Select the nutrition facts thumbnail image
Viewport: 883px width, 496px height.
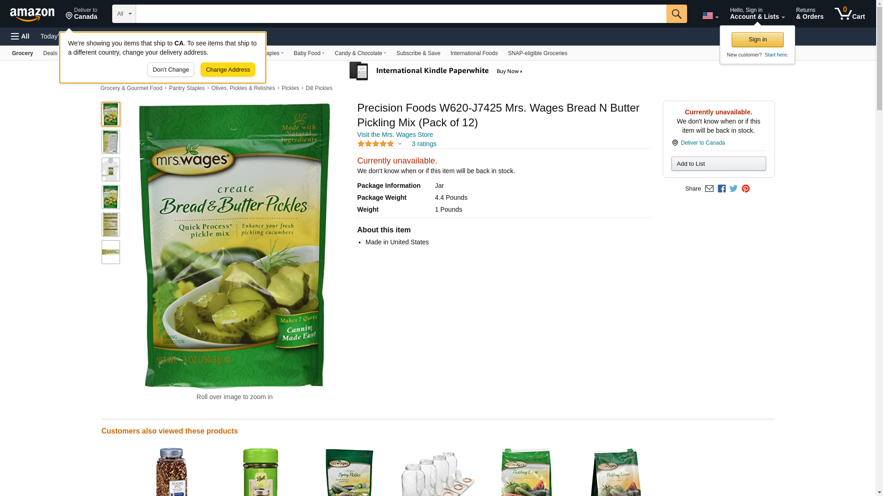(x=111, y=225)
